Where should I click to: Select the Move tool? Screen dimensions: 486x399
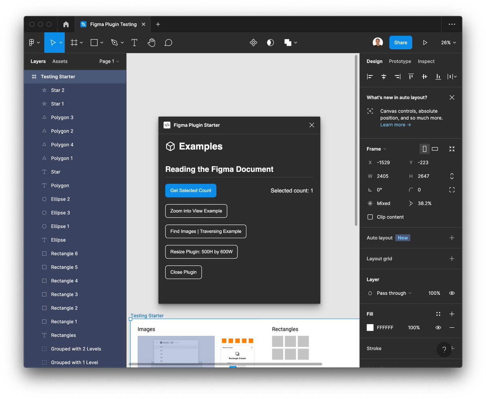(53, 42)
